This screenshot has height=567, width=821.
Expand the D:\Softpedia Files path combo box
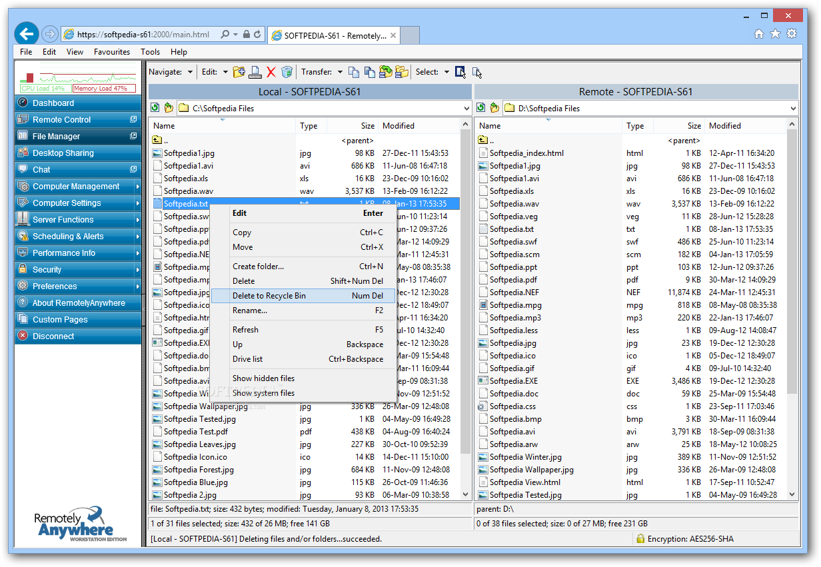click(792, 108)
